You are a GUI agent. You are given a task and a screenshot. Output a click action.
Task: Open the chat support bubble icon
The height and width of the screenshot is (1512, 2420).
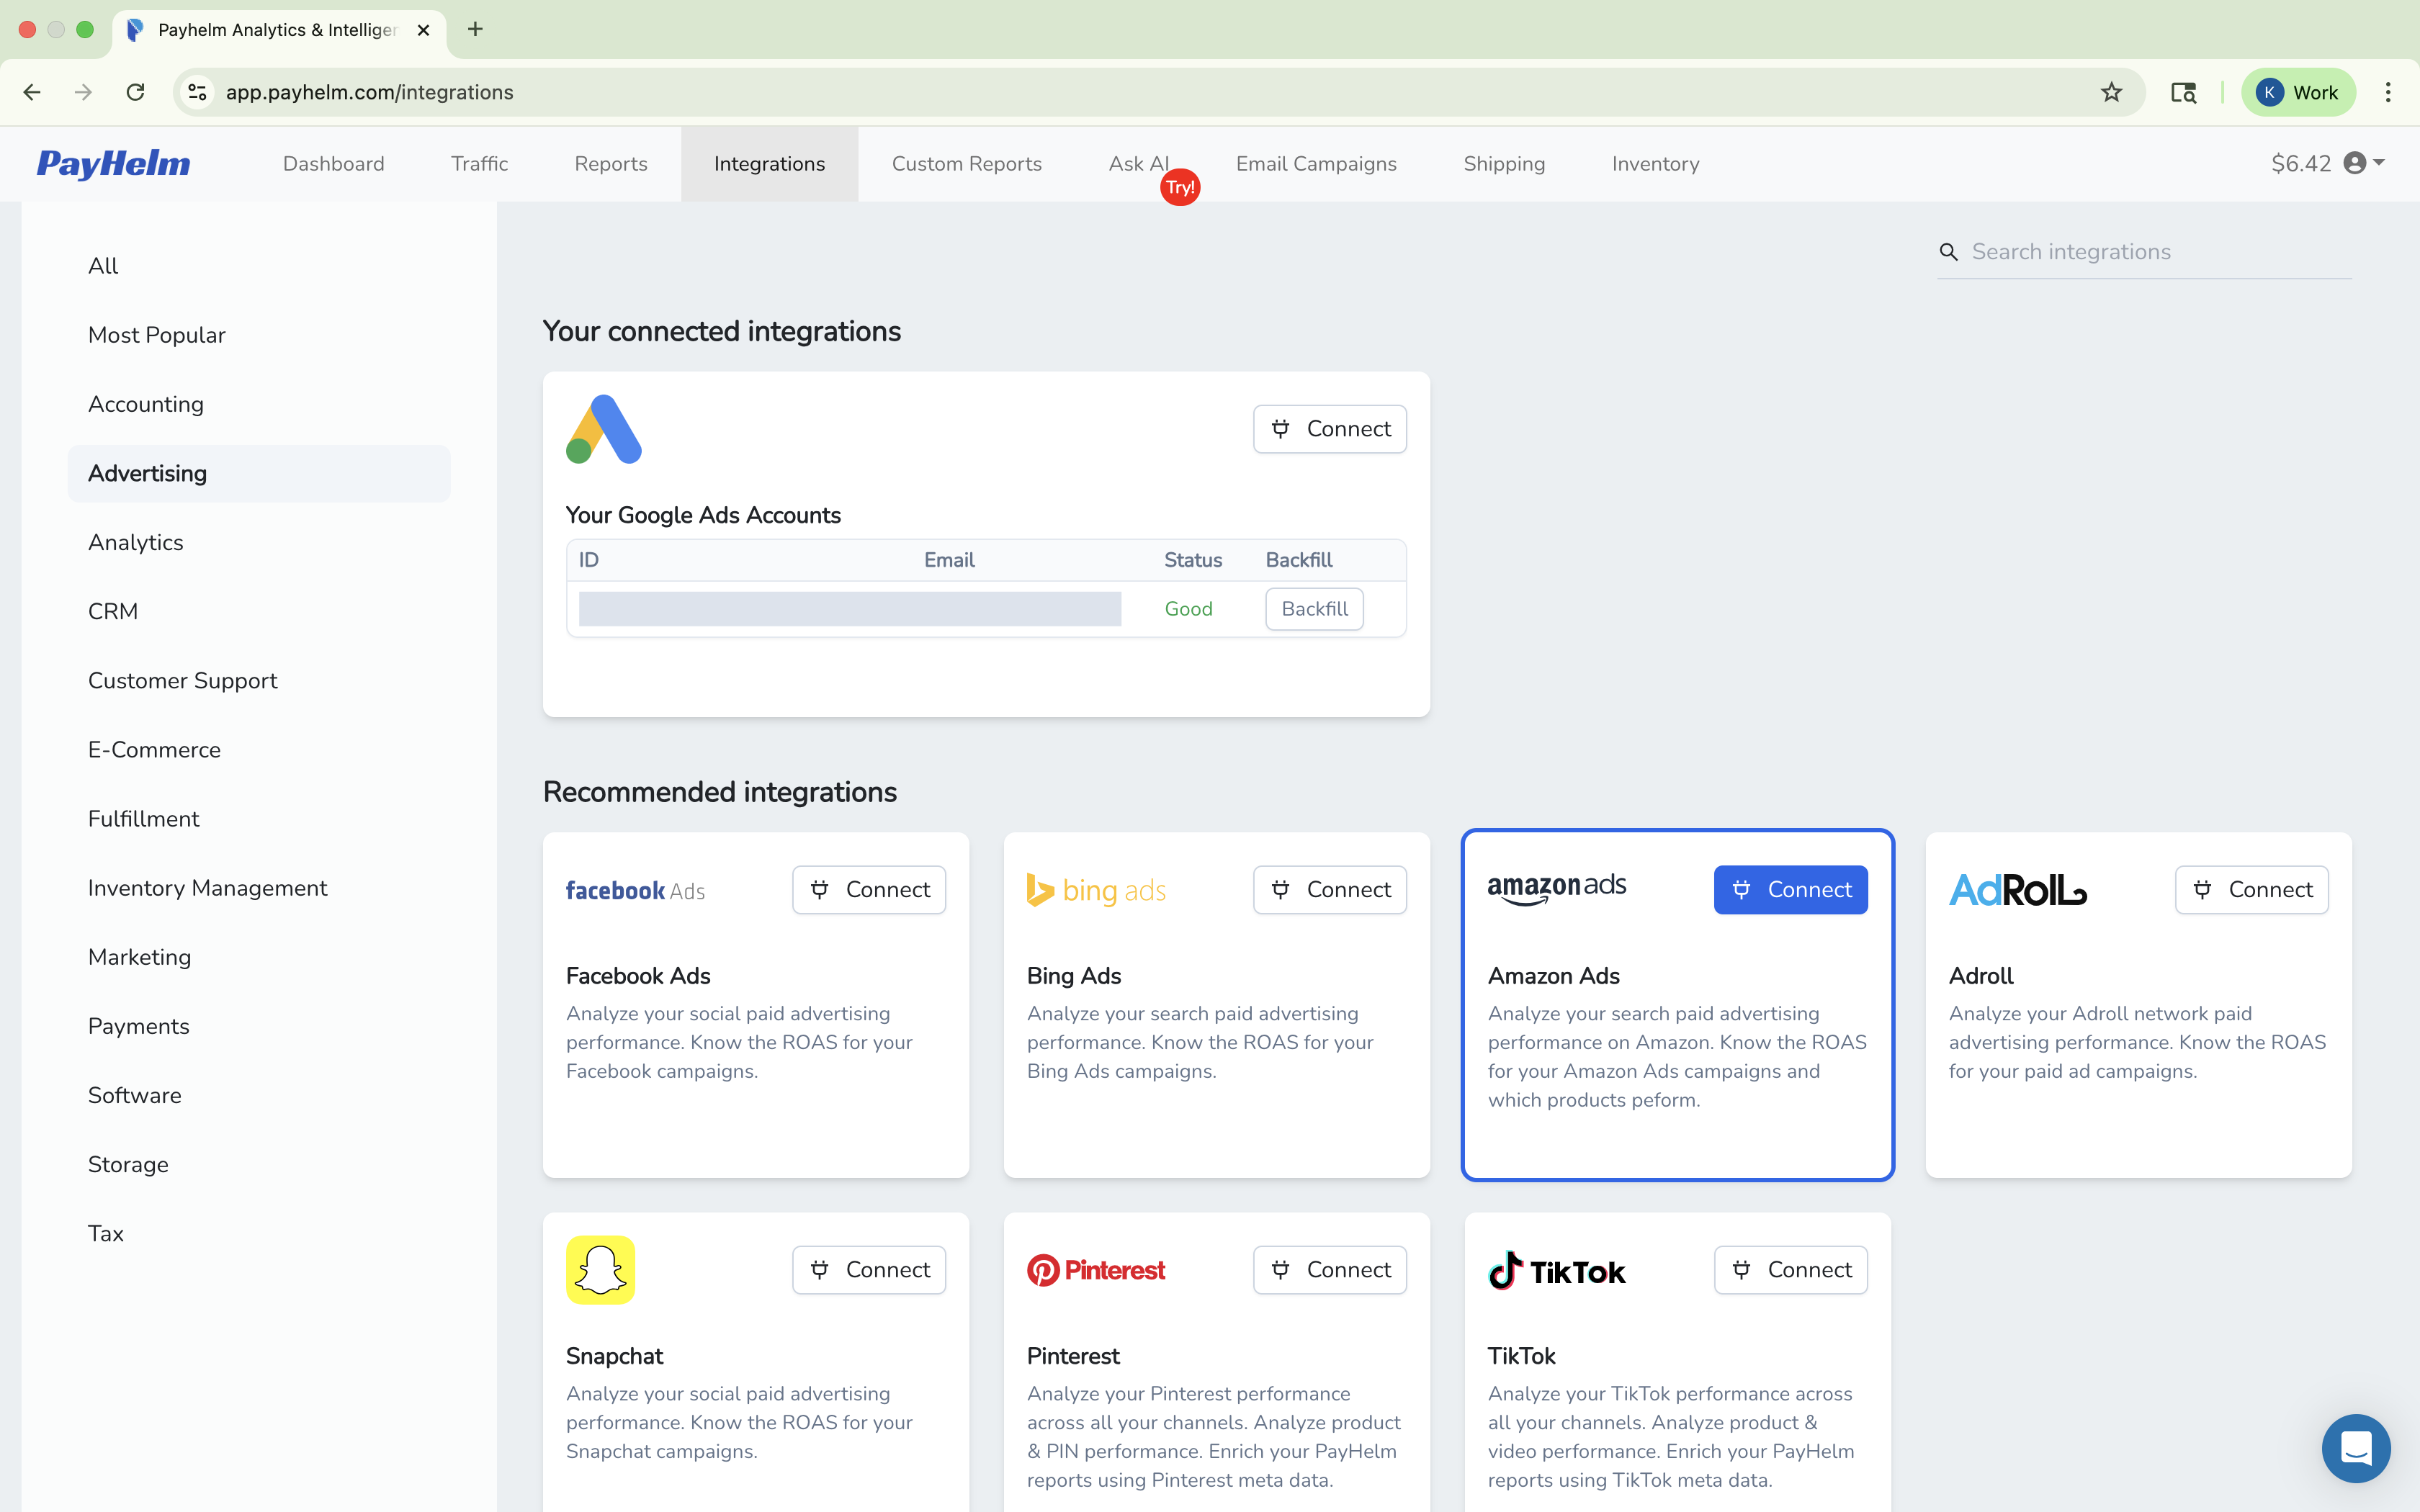[x=2355, y=1448]
